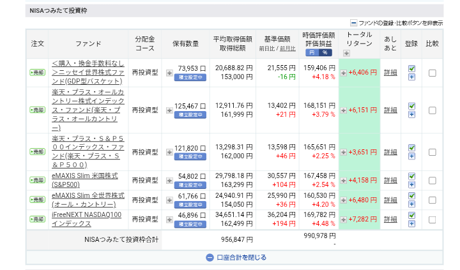
Task: Open eMAXIS Slim 全世界株式 fund link
Action: tap(88, 200)
